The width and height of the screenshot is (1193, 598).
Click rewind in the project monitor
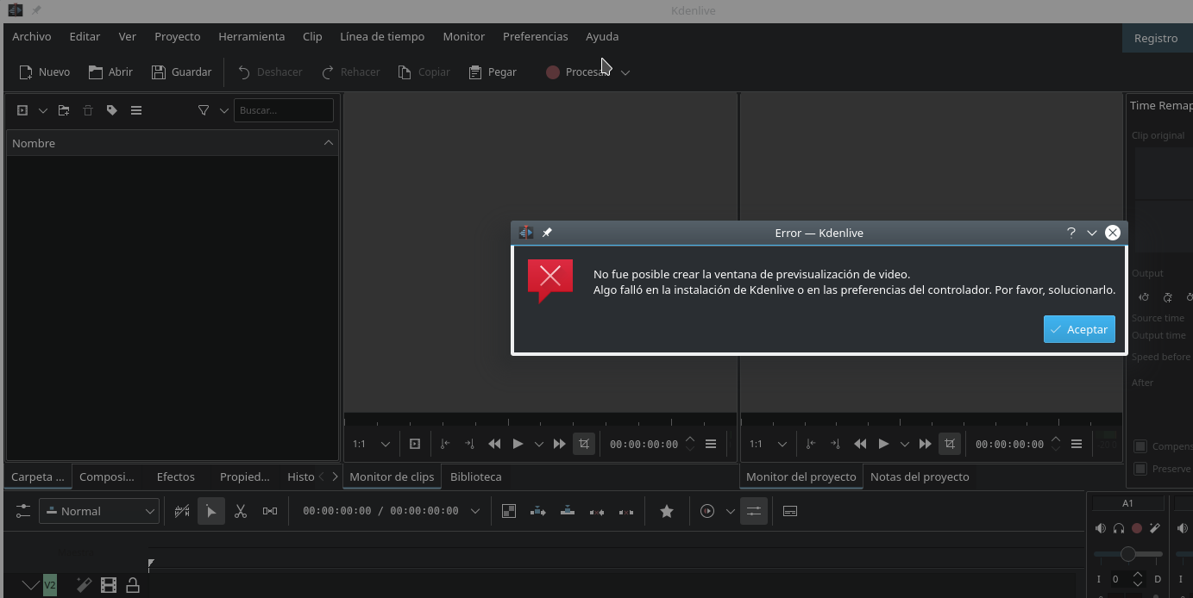pyautogui.click(x=860, y=444)
